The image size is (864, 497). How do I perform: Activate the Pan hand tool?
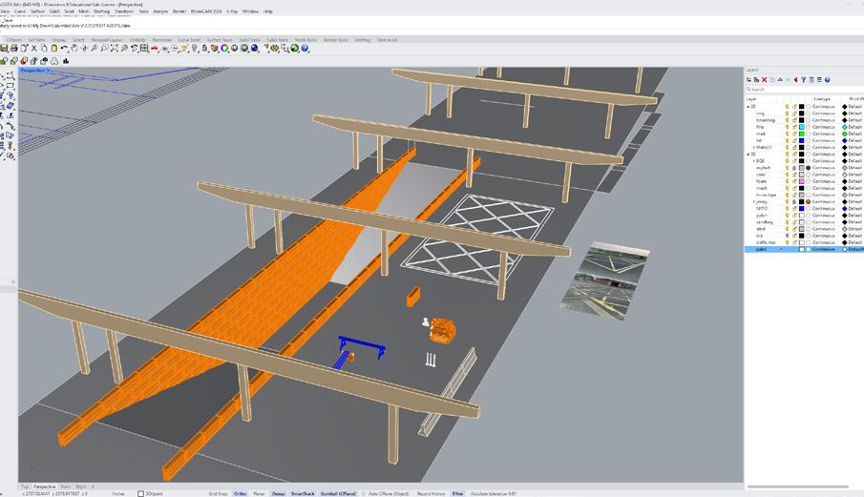(x=74, y=49)
